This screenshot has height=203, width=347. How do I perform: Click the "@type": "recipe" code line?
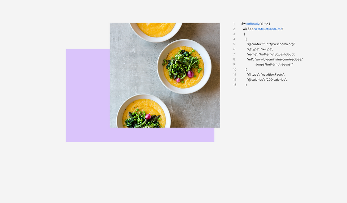(x=260, y=49)
